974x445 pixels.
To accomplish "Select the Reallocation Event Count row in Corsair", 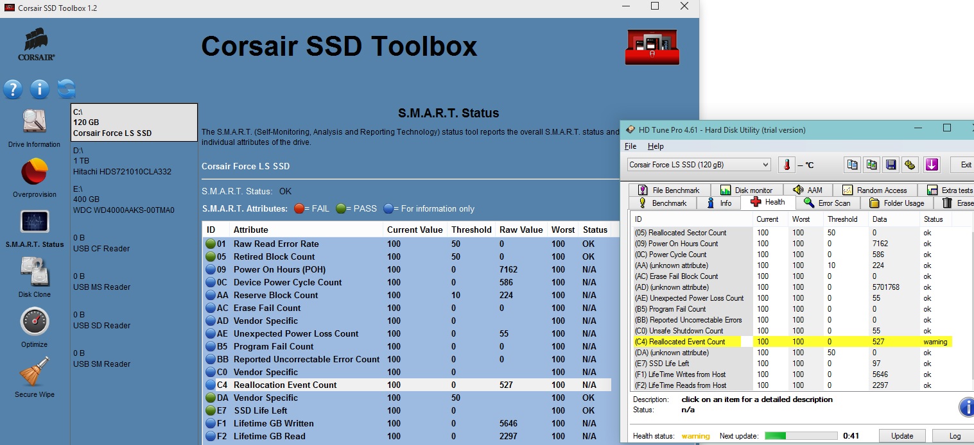I will [x=407, y=385].
